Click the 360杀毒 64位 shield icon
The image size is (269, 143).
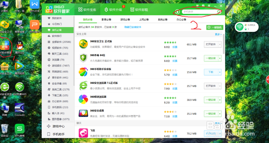(83, 58)
